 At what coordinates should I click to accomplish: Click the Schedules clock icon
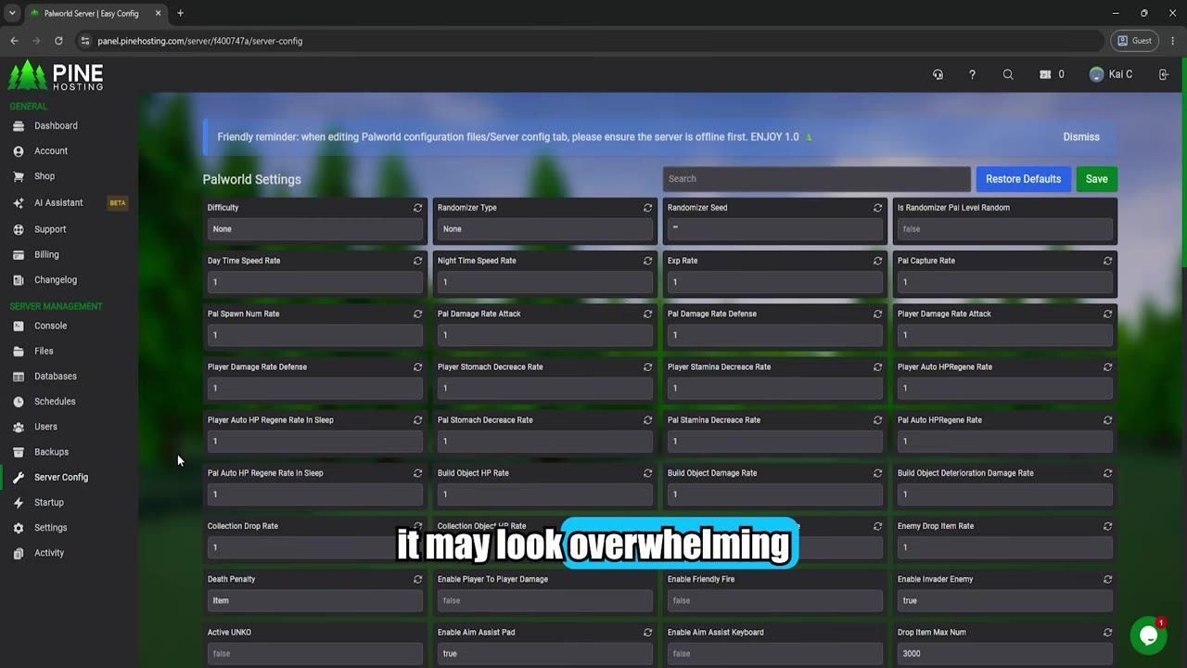[19, 402]
